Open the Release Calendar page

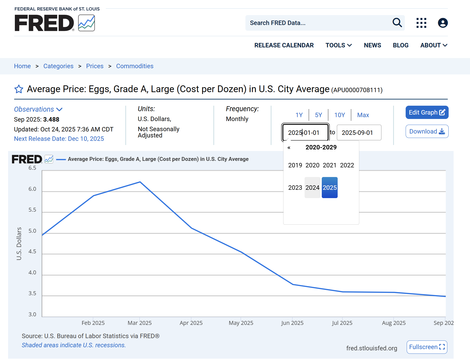click(x=284, y=45)
